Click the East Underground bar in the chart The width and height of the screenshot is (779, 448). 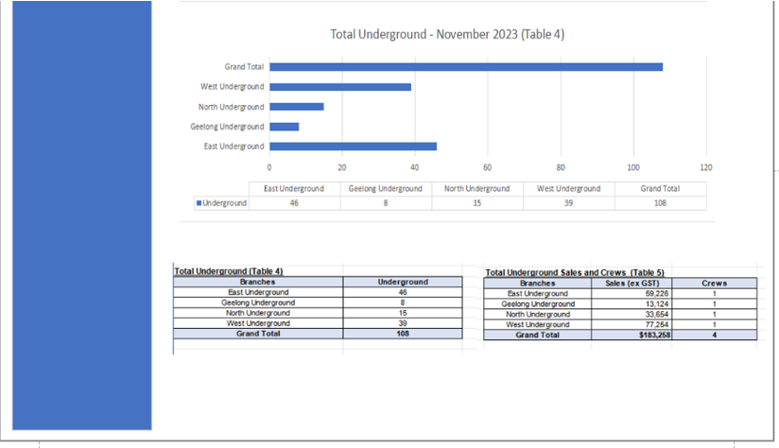pos(353,146)
